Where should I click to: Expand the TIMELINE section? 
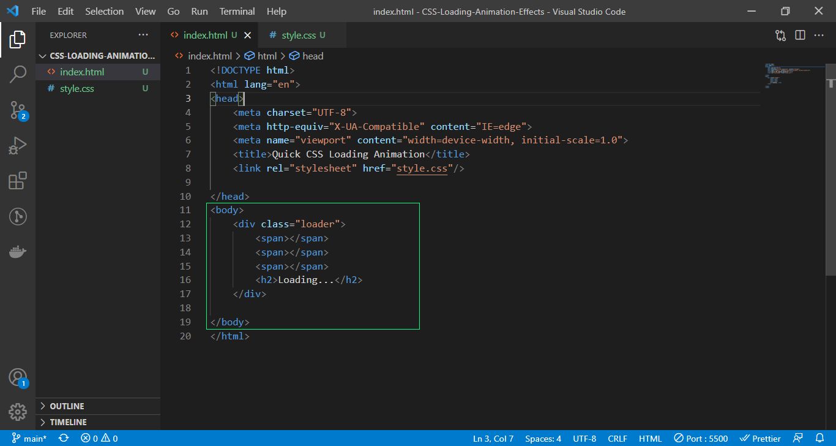pos(98,422)
